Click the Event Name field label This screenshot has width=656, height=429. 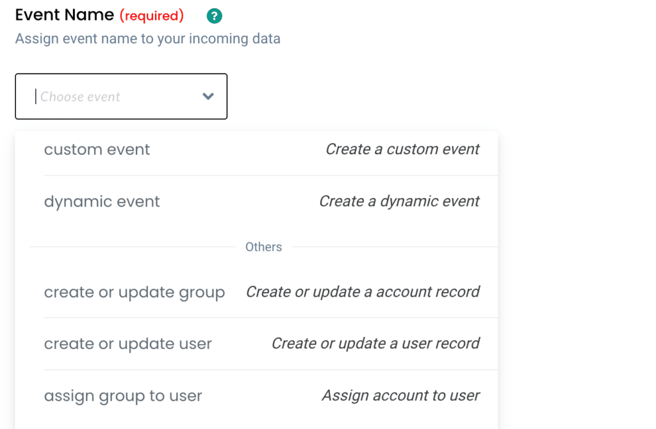pos(64,15)
